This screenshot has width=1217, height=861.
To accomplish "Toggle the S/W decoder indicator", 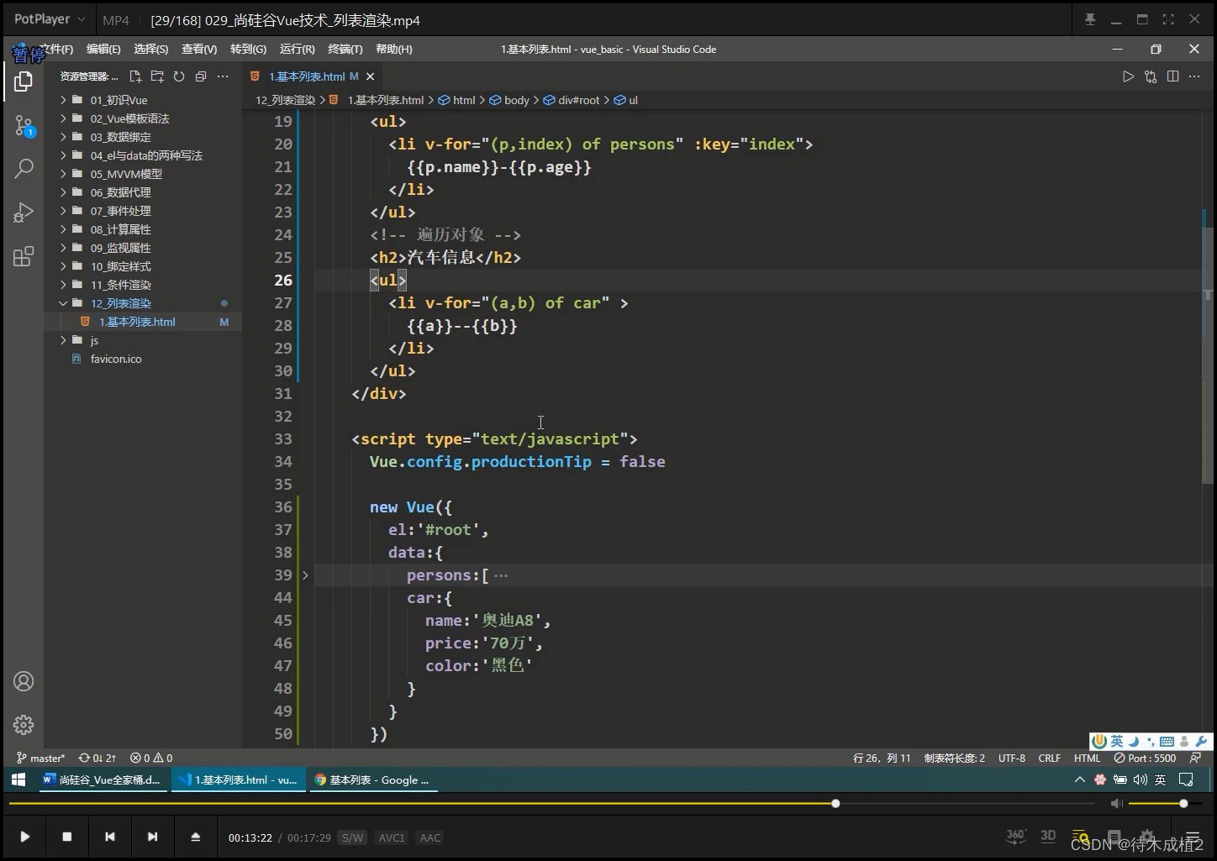I will click(x=352, y=837).
